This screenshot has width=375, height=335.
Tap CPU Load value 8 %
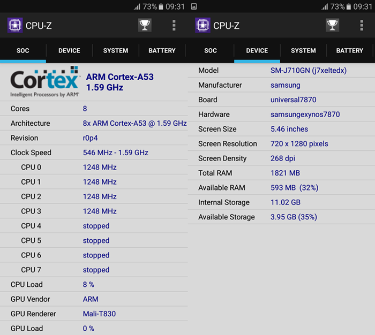click(88, 285)
